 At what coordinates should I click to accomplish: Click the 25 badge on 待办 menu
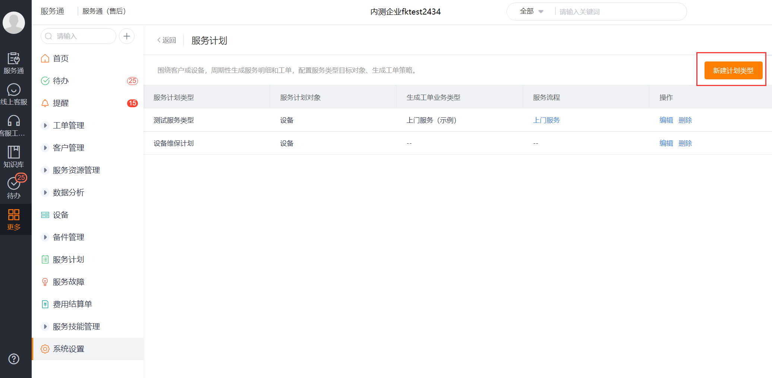tap(132, 81)
